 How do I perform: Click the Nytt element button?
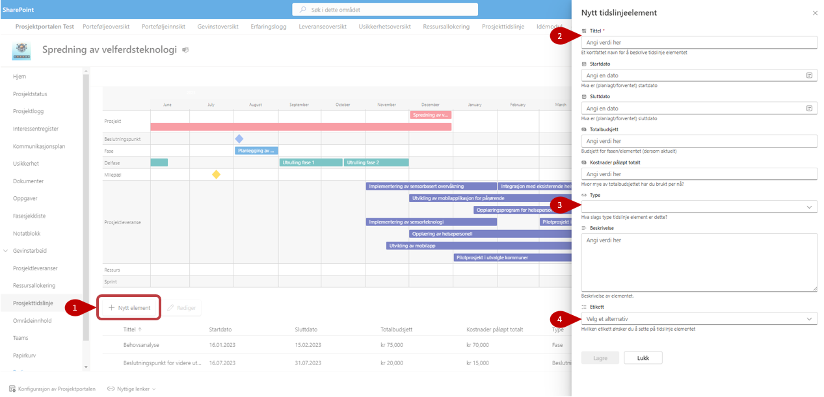coord(129,308)
